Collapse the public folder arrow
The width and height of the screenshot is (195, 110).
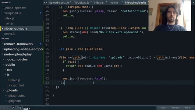[x=4, y=64]
